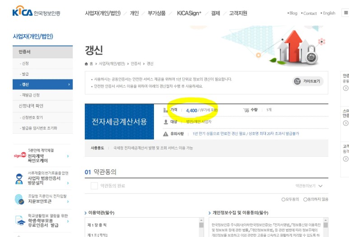Click the cart icon beside 수량
Viewport: 349px width, 237px height.
pyautogui.click(x=246, y=110)
